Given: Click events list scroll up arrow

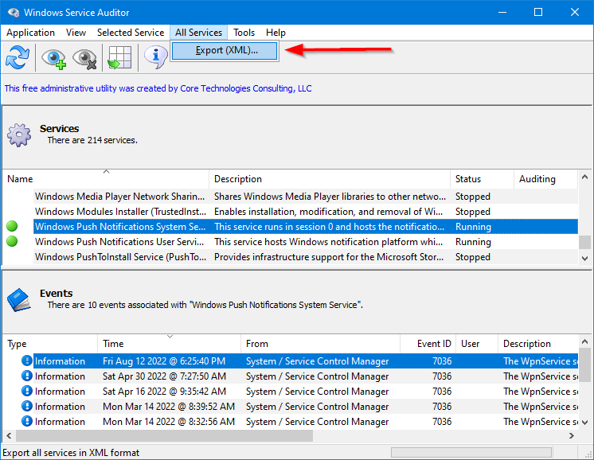Looking at the screenshot, I should click(585, 341).
